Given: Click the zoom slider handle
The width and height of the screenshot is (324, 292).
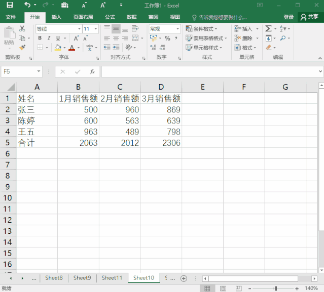Looking at the screenshot, I should (276, 288).
